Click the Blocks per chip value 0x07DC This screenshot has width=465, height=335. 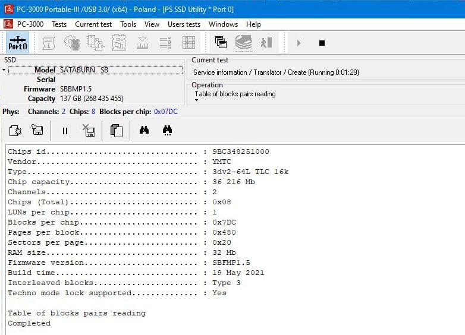(165, 112)
